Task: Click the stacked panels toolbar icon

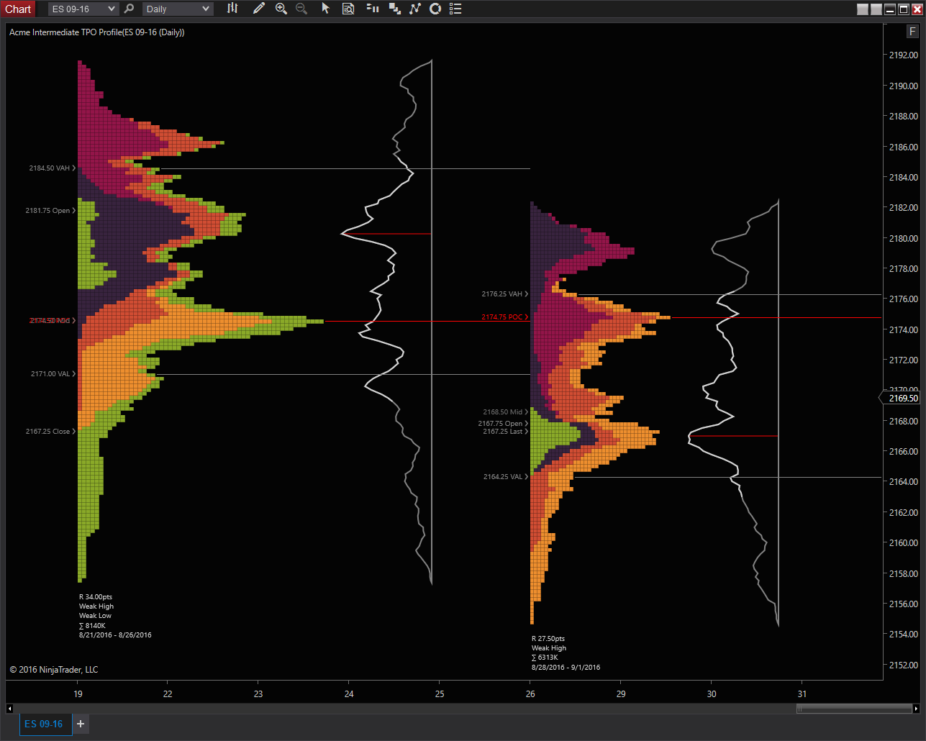Action: coord(394,9)
